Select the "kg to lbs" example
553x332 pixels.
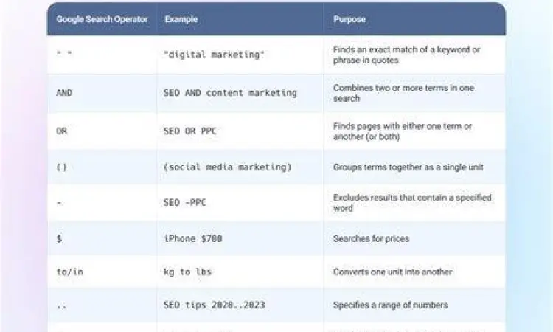[187, 272]
